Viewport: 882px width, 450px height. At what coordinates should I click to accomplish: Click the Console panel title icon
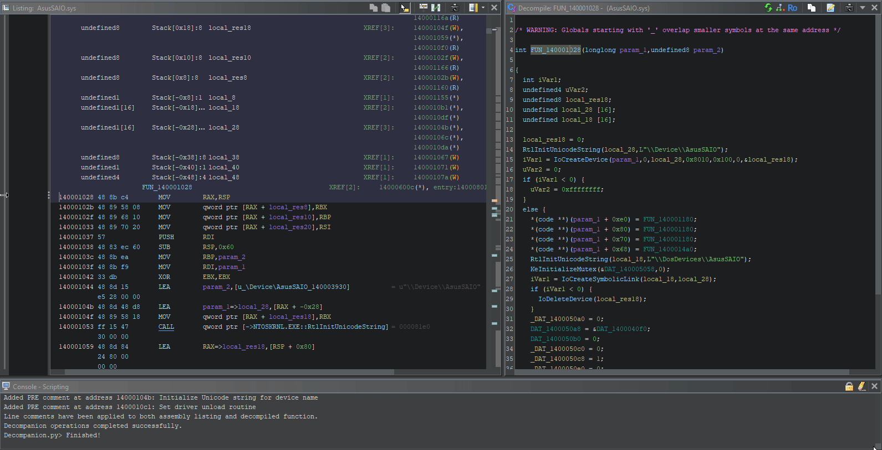pyautogui.click(x=6, y=386)
